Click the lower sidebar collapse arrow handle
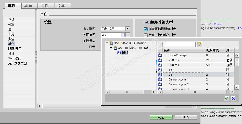 coord(36,63)
